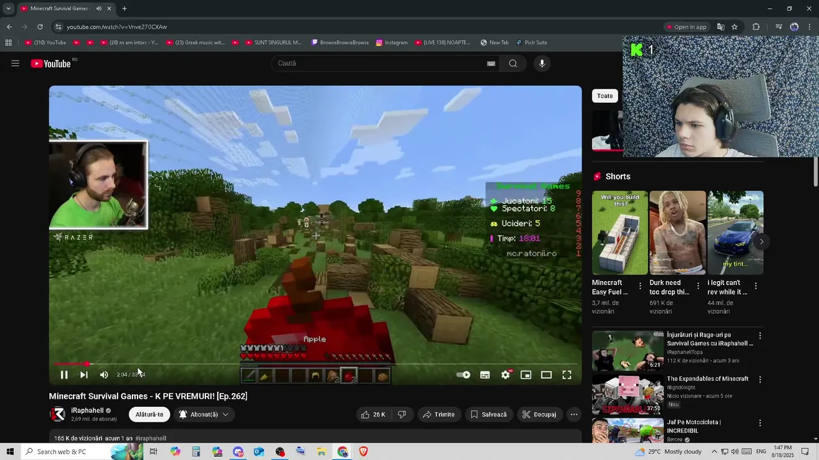819x460 pixels.
Task: Open the Minecraft Easy Fuel short
Action: point(619,233)
